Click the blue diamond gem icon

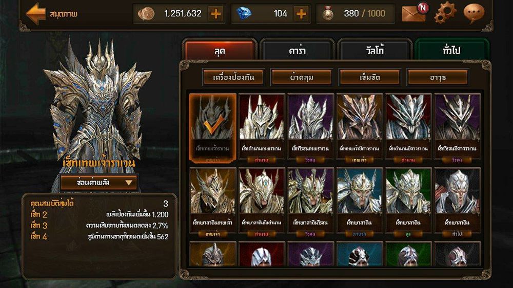(x=244, y=14)
